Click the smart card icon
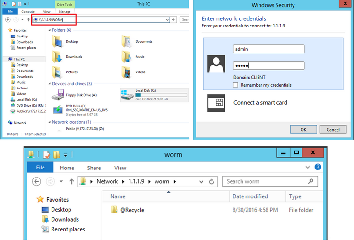 216,103
